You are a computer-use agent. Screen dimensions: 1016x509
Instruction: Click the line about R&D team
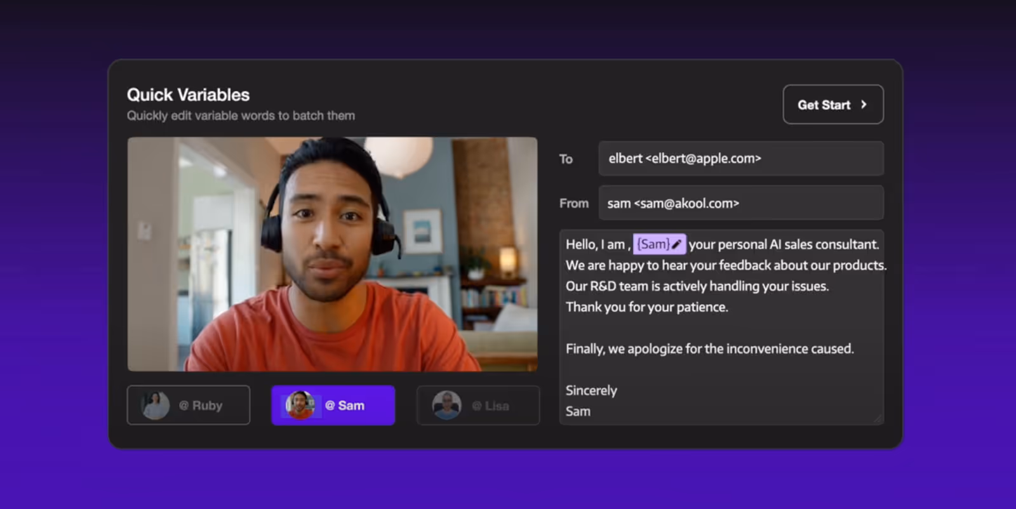[x=697, y=286]
